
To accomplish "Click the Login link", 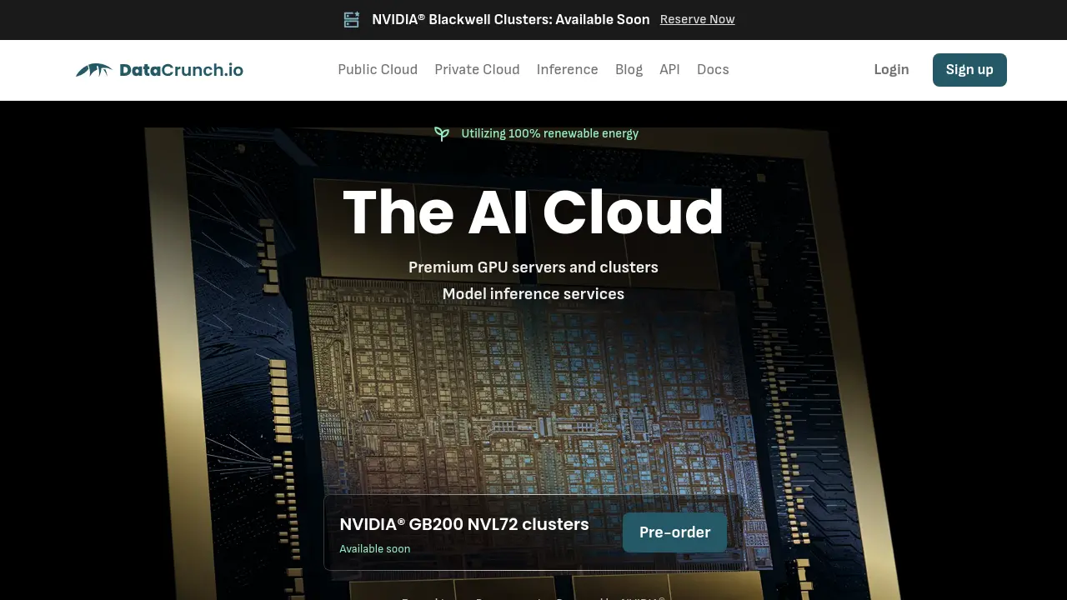I will pos(891,69).
